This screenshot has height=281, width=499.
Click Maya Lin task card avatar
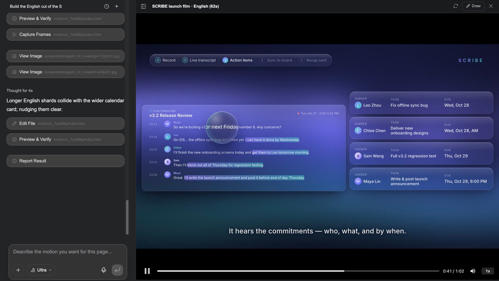click(x=358, y=181)
